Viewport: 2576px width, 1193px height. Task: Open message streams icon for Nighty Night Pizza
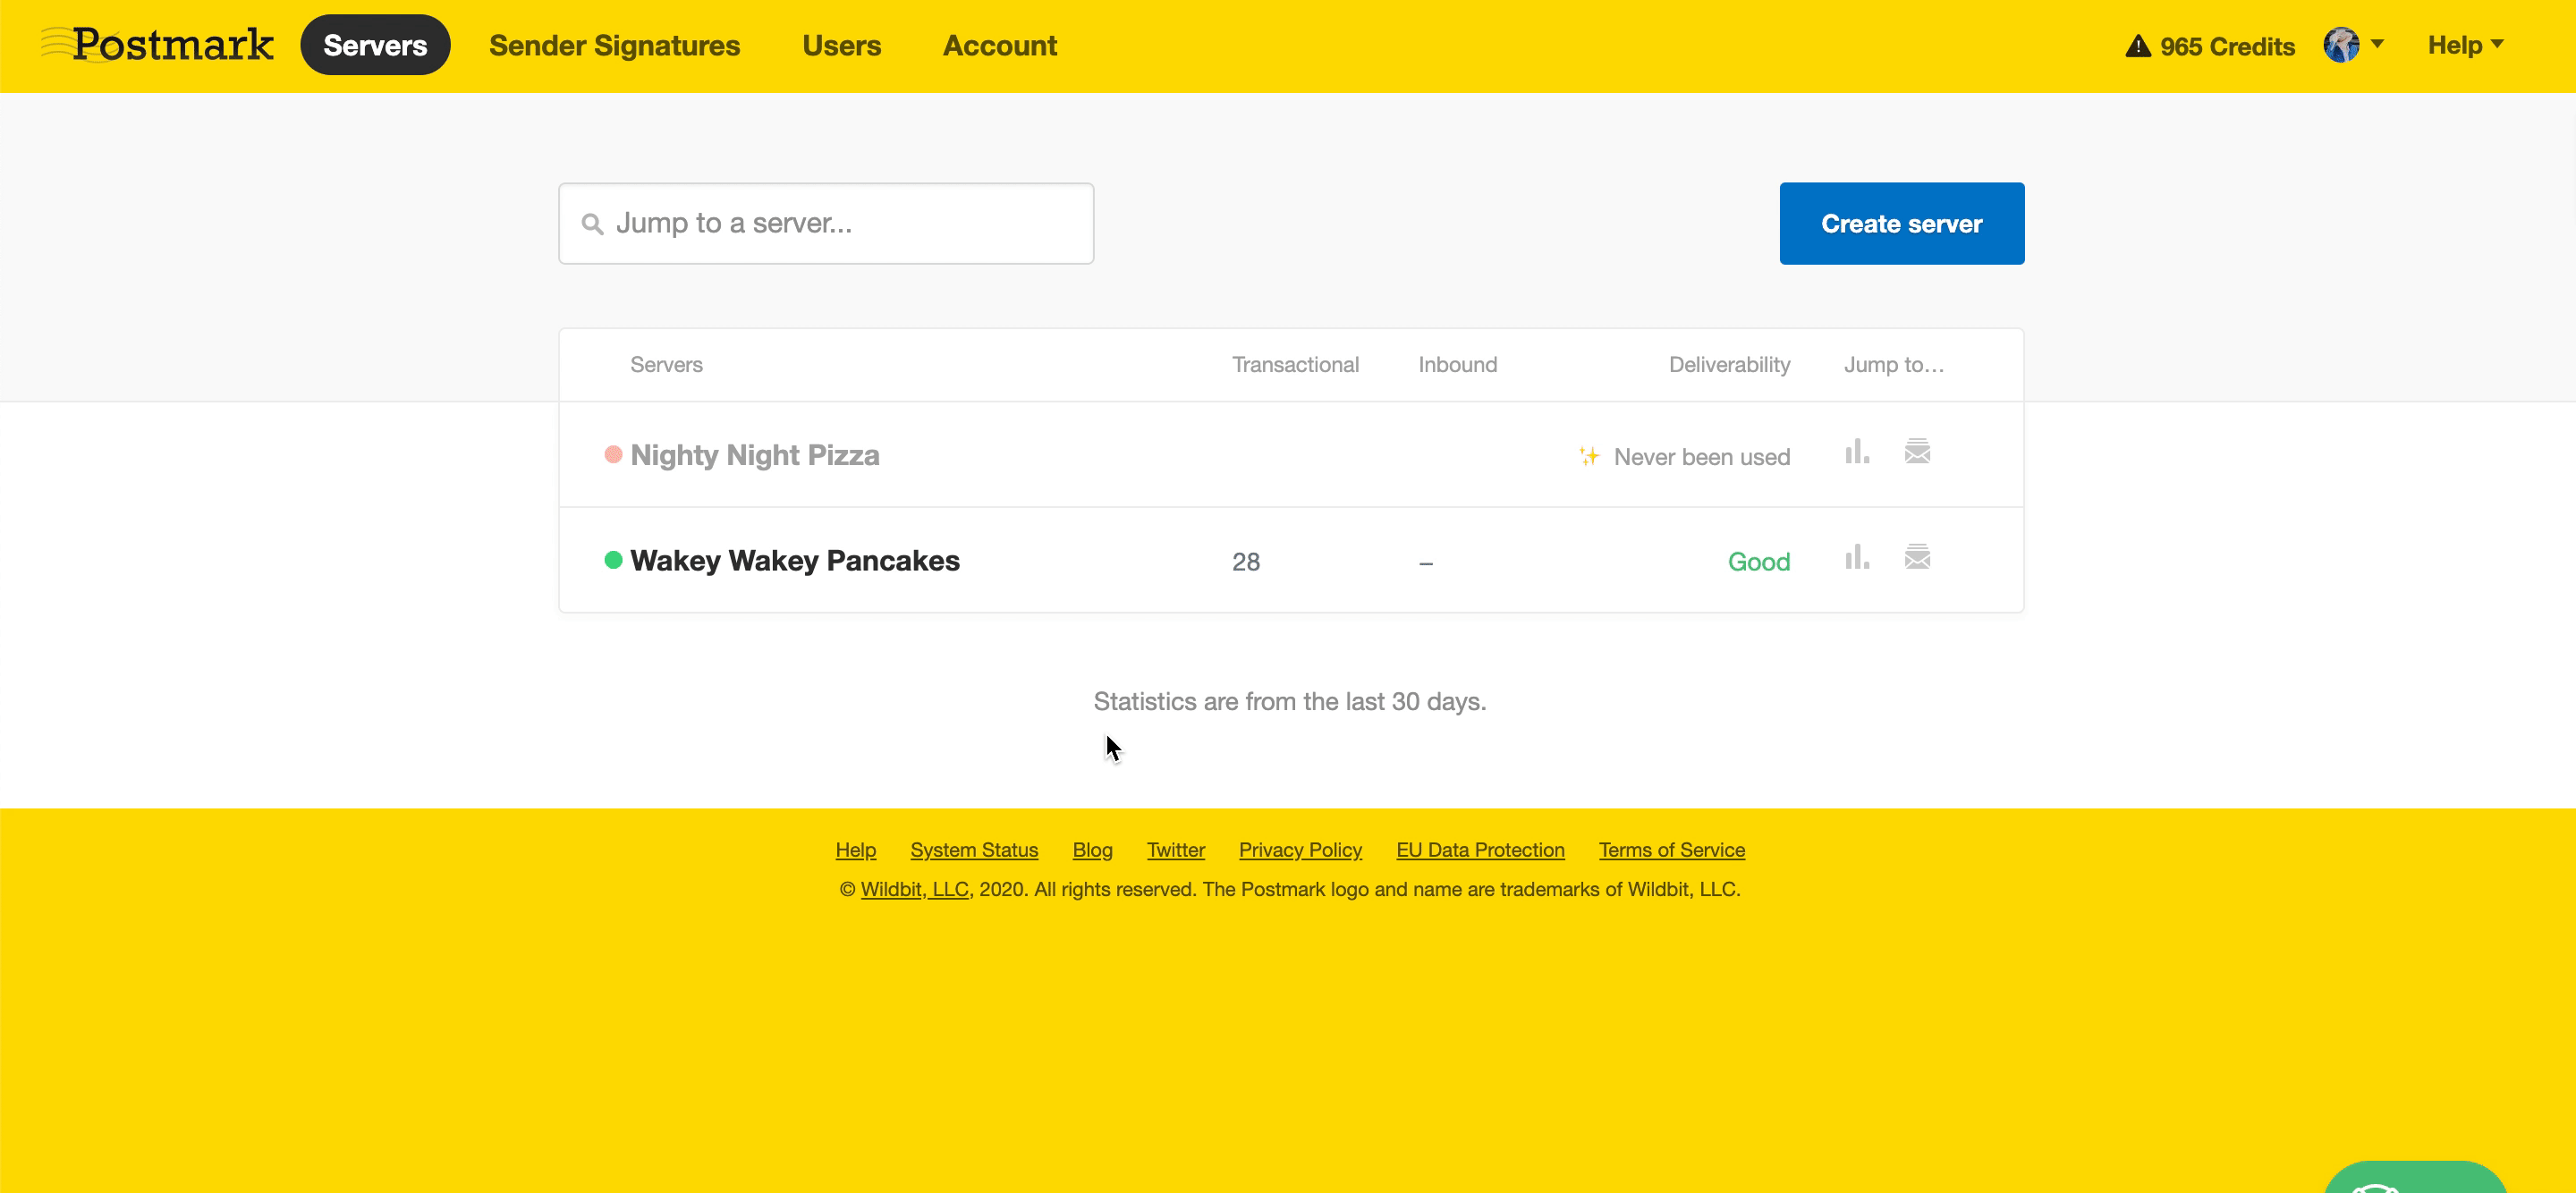(x=1916, y=452)
